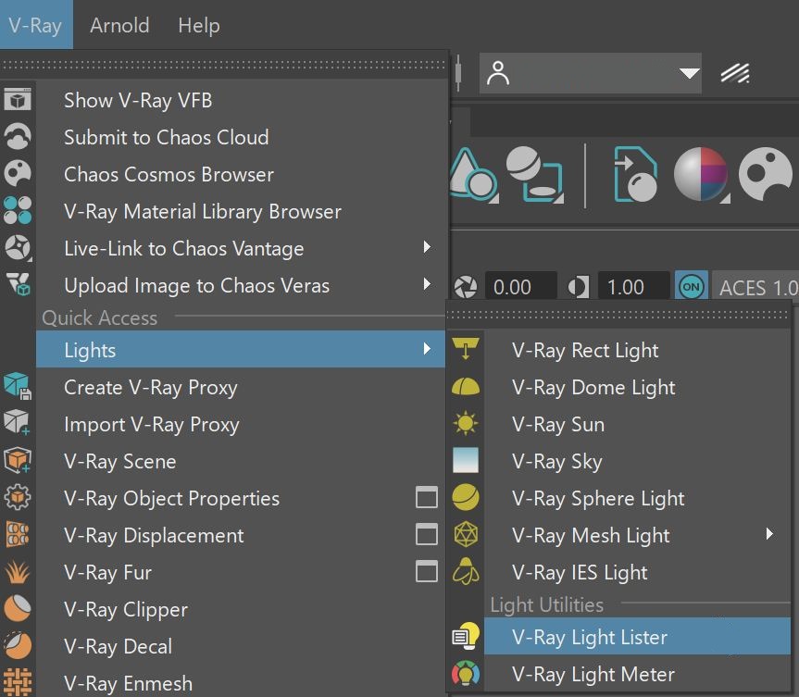Click the V-Ray Scene icon
This screenshot has width=799, height=697.
pyautogui.click(x=18, y=460)
